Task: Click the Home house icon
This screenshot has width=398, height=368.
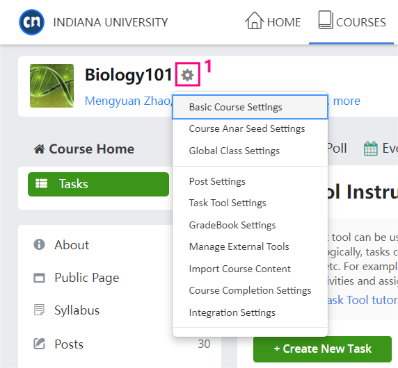Action: 255,20
